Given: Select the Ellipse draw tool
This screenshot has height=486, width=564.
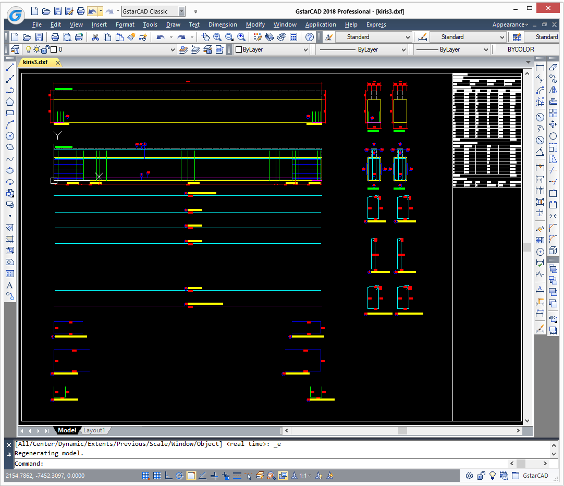Looking at the screenshot, I should [10, 170].
